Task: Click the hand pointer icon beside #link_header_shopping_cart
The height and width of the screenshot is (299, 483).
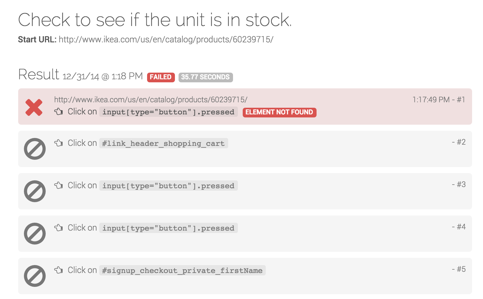Action: [x=59, y=143]
